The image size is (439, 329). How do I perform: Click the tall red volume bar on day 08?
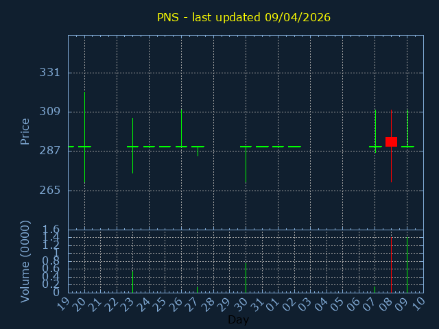(x=391, y=265)
